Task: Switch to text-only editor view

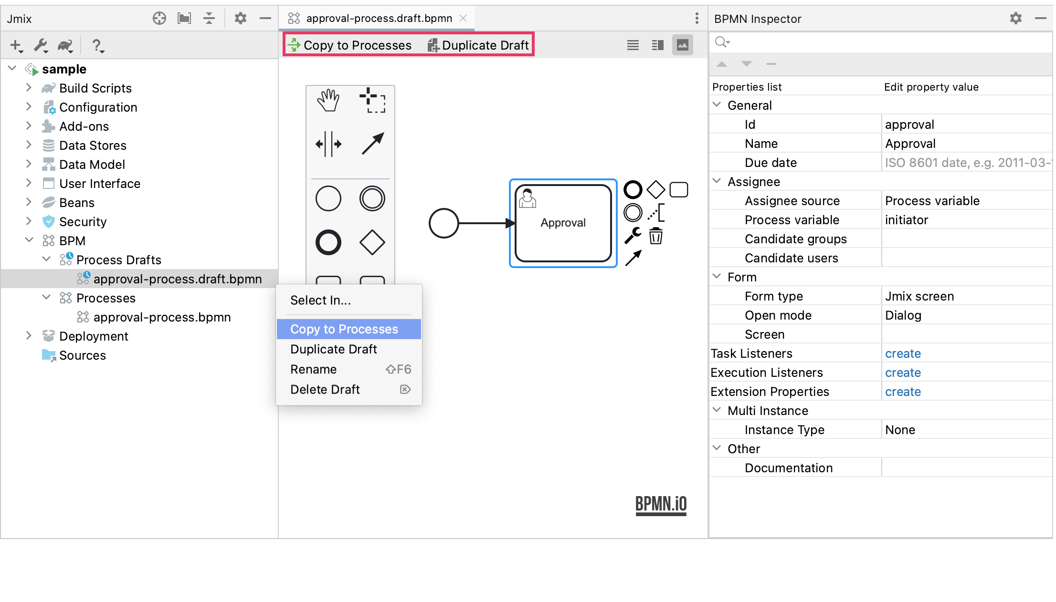Action: 633,45
